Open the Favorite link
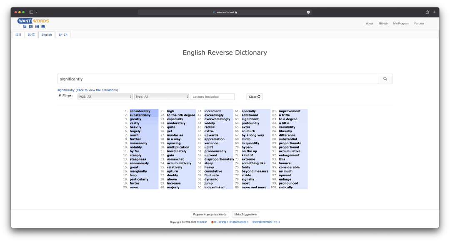Image resolution: width=450 pixels, height=242 pixels. click(x=419, y=23)
